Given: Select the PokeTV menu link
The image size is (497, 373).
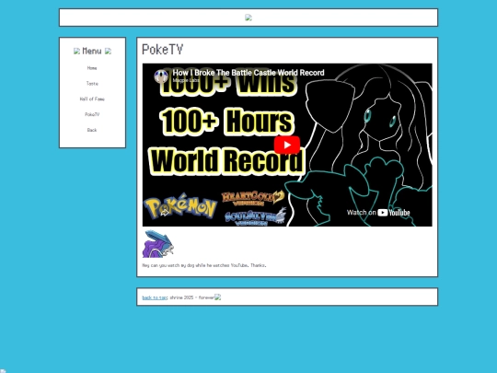Looking at the screenshot, I should [x=92, y=114].
